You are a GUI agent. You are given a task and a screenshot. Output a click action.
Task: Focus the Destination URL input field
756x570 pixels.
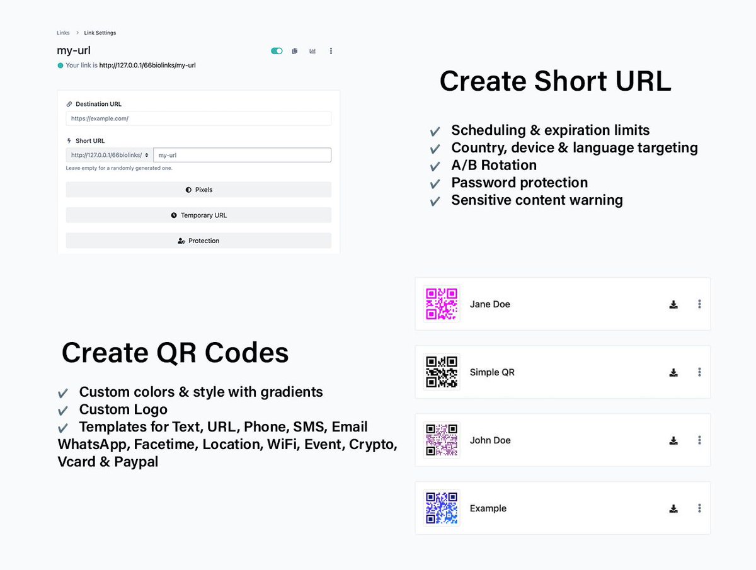(198, 118)
